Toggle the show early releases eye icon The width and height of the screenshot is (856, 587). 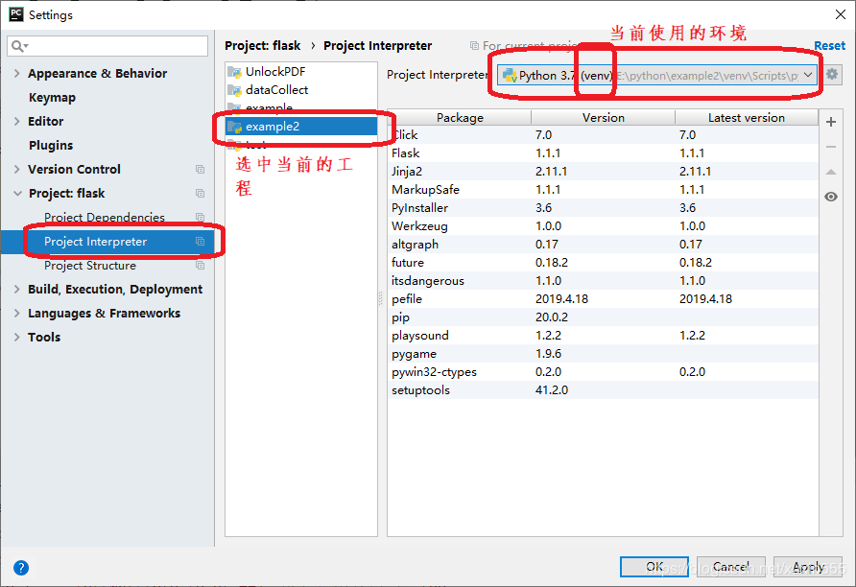[x=831, y=197]
